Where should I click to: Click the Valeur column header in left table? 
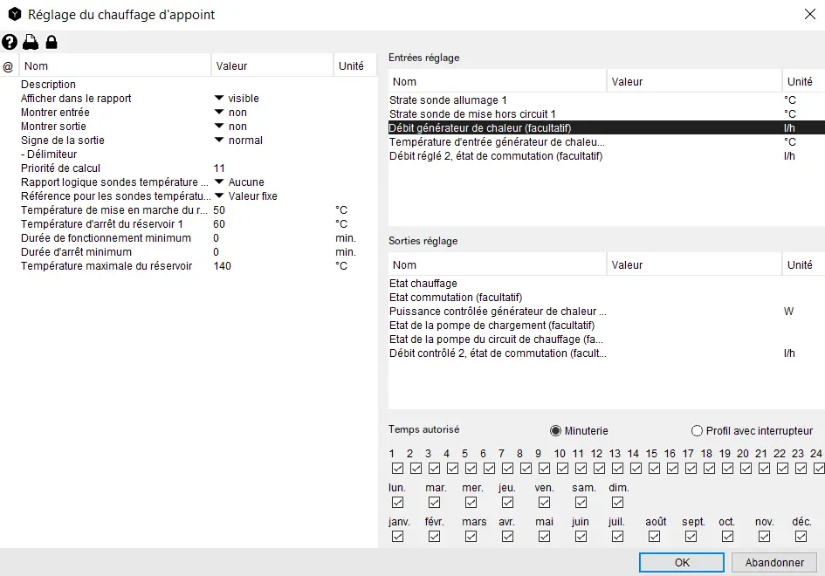(271, 66)
